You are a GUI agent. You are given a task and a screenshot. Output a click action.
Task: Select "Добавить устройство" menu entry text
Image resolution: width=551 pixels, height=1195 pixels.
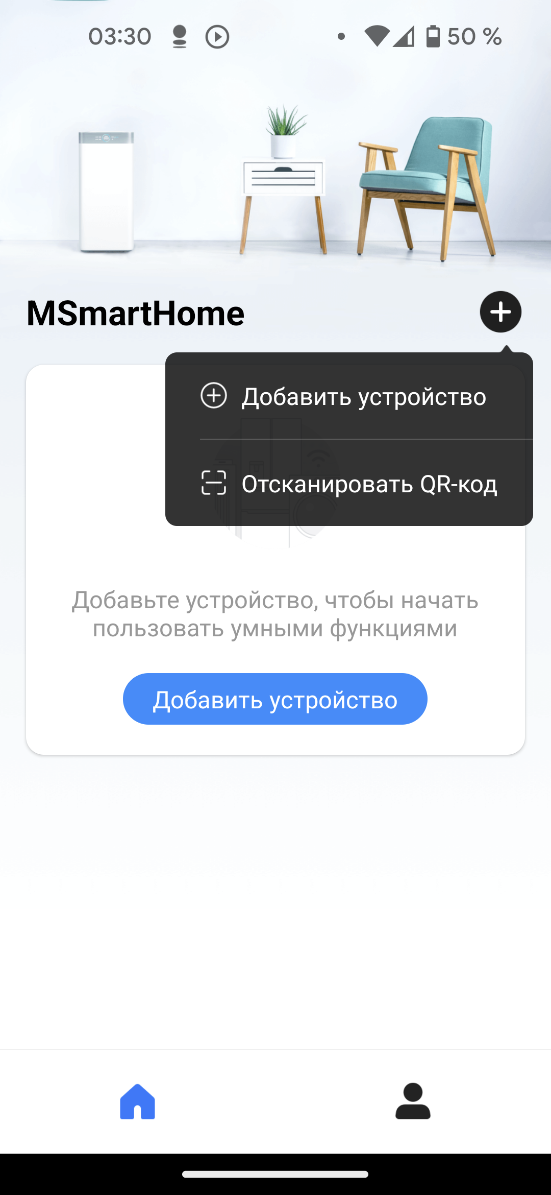click(x=364, y=397)
